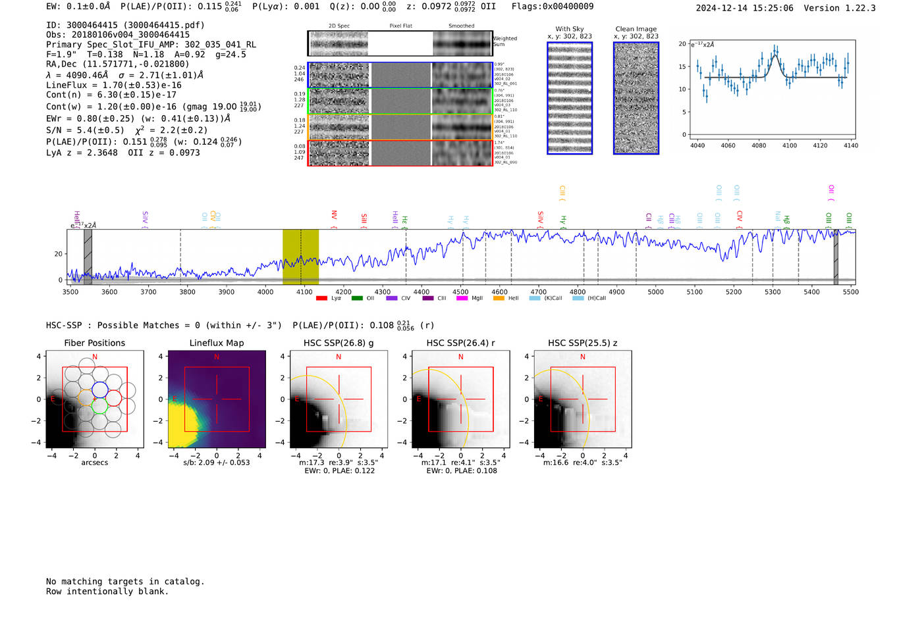This screenshot has height=627, width=922.
Task: Click the Pixel Flat column header
Action: point(400,26)
